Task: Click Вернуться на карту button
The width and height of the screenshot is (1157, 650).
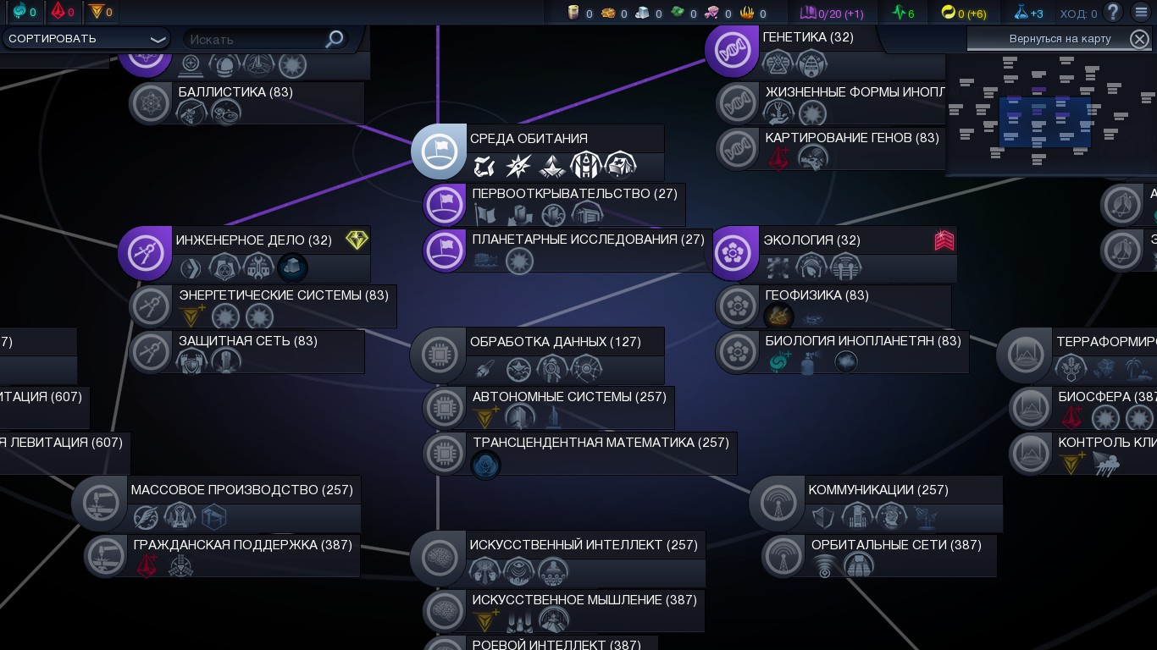Action: pyautogui.click(x=1060, y=38)
